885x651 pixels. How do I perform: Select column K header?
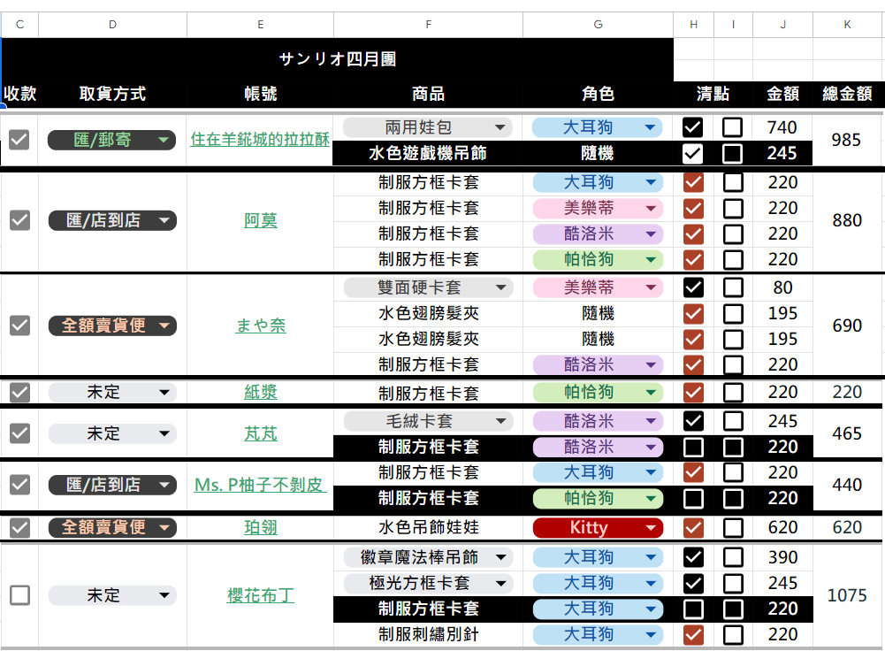click(847, 24)
